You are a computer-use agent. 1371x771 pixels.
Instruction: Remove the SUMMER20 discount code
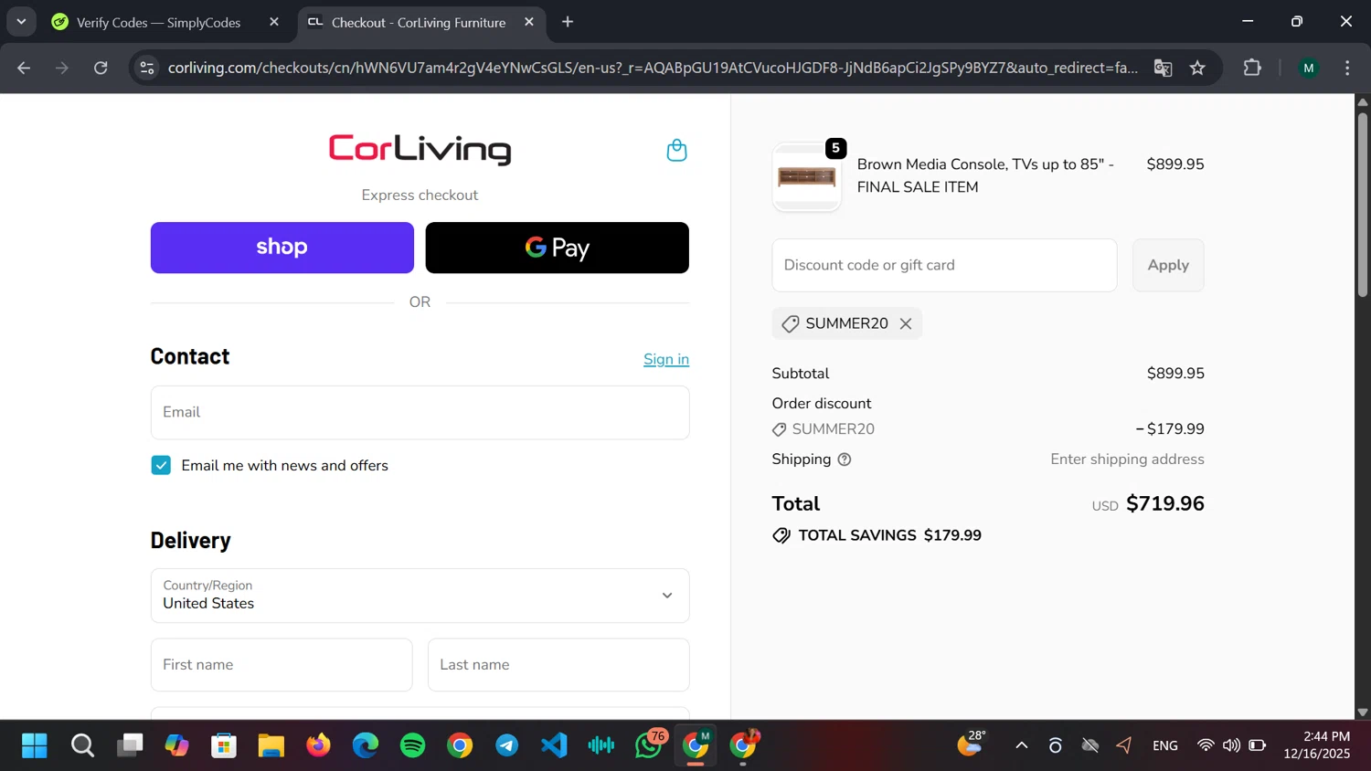tap(906, 323)
